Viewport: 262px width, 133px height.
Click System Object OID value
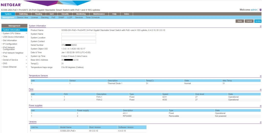coord(73,49)
